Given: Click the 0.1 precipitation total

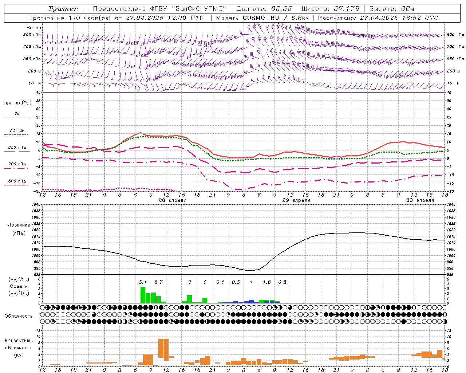Looking at the screenshot, I should 220,282.
